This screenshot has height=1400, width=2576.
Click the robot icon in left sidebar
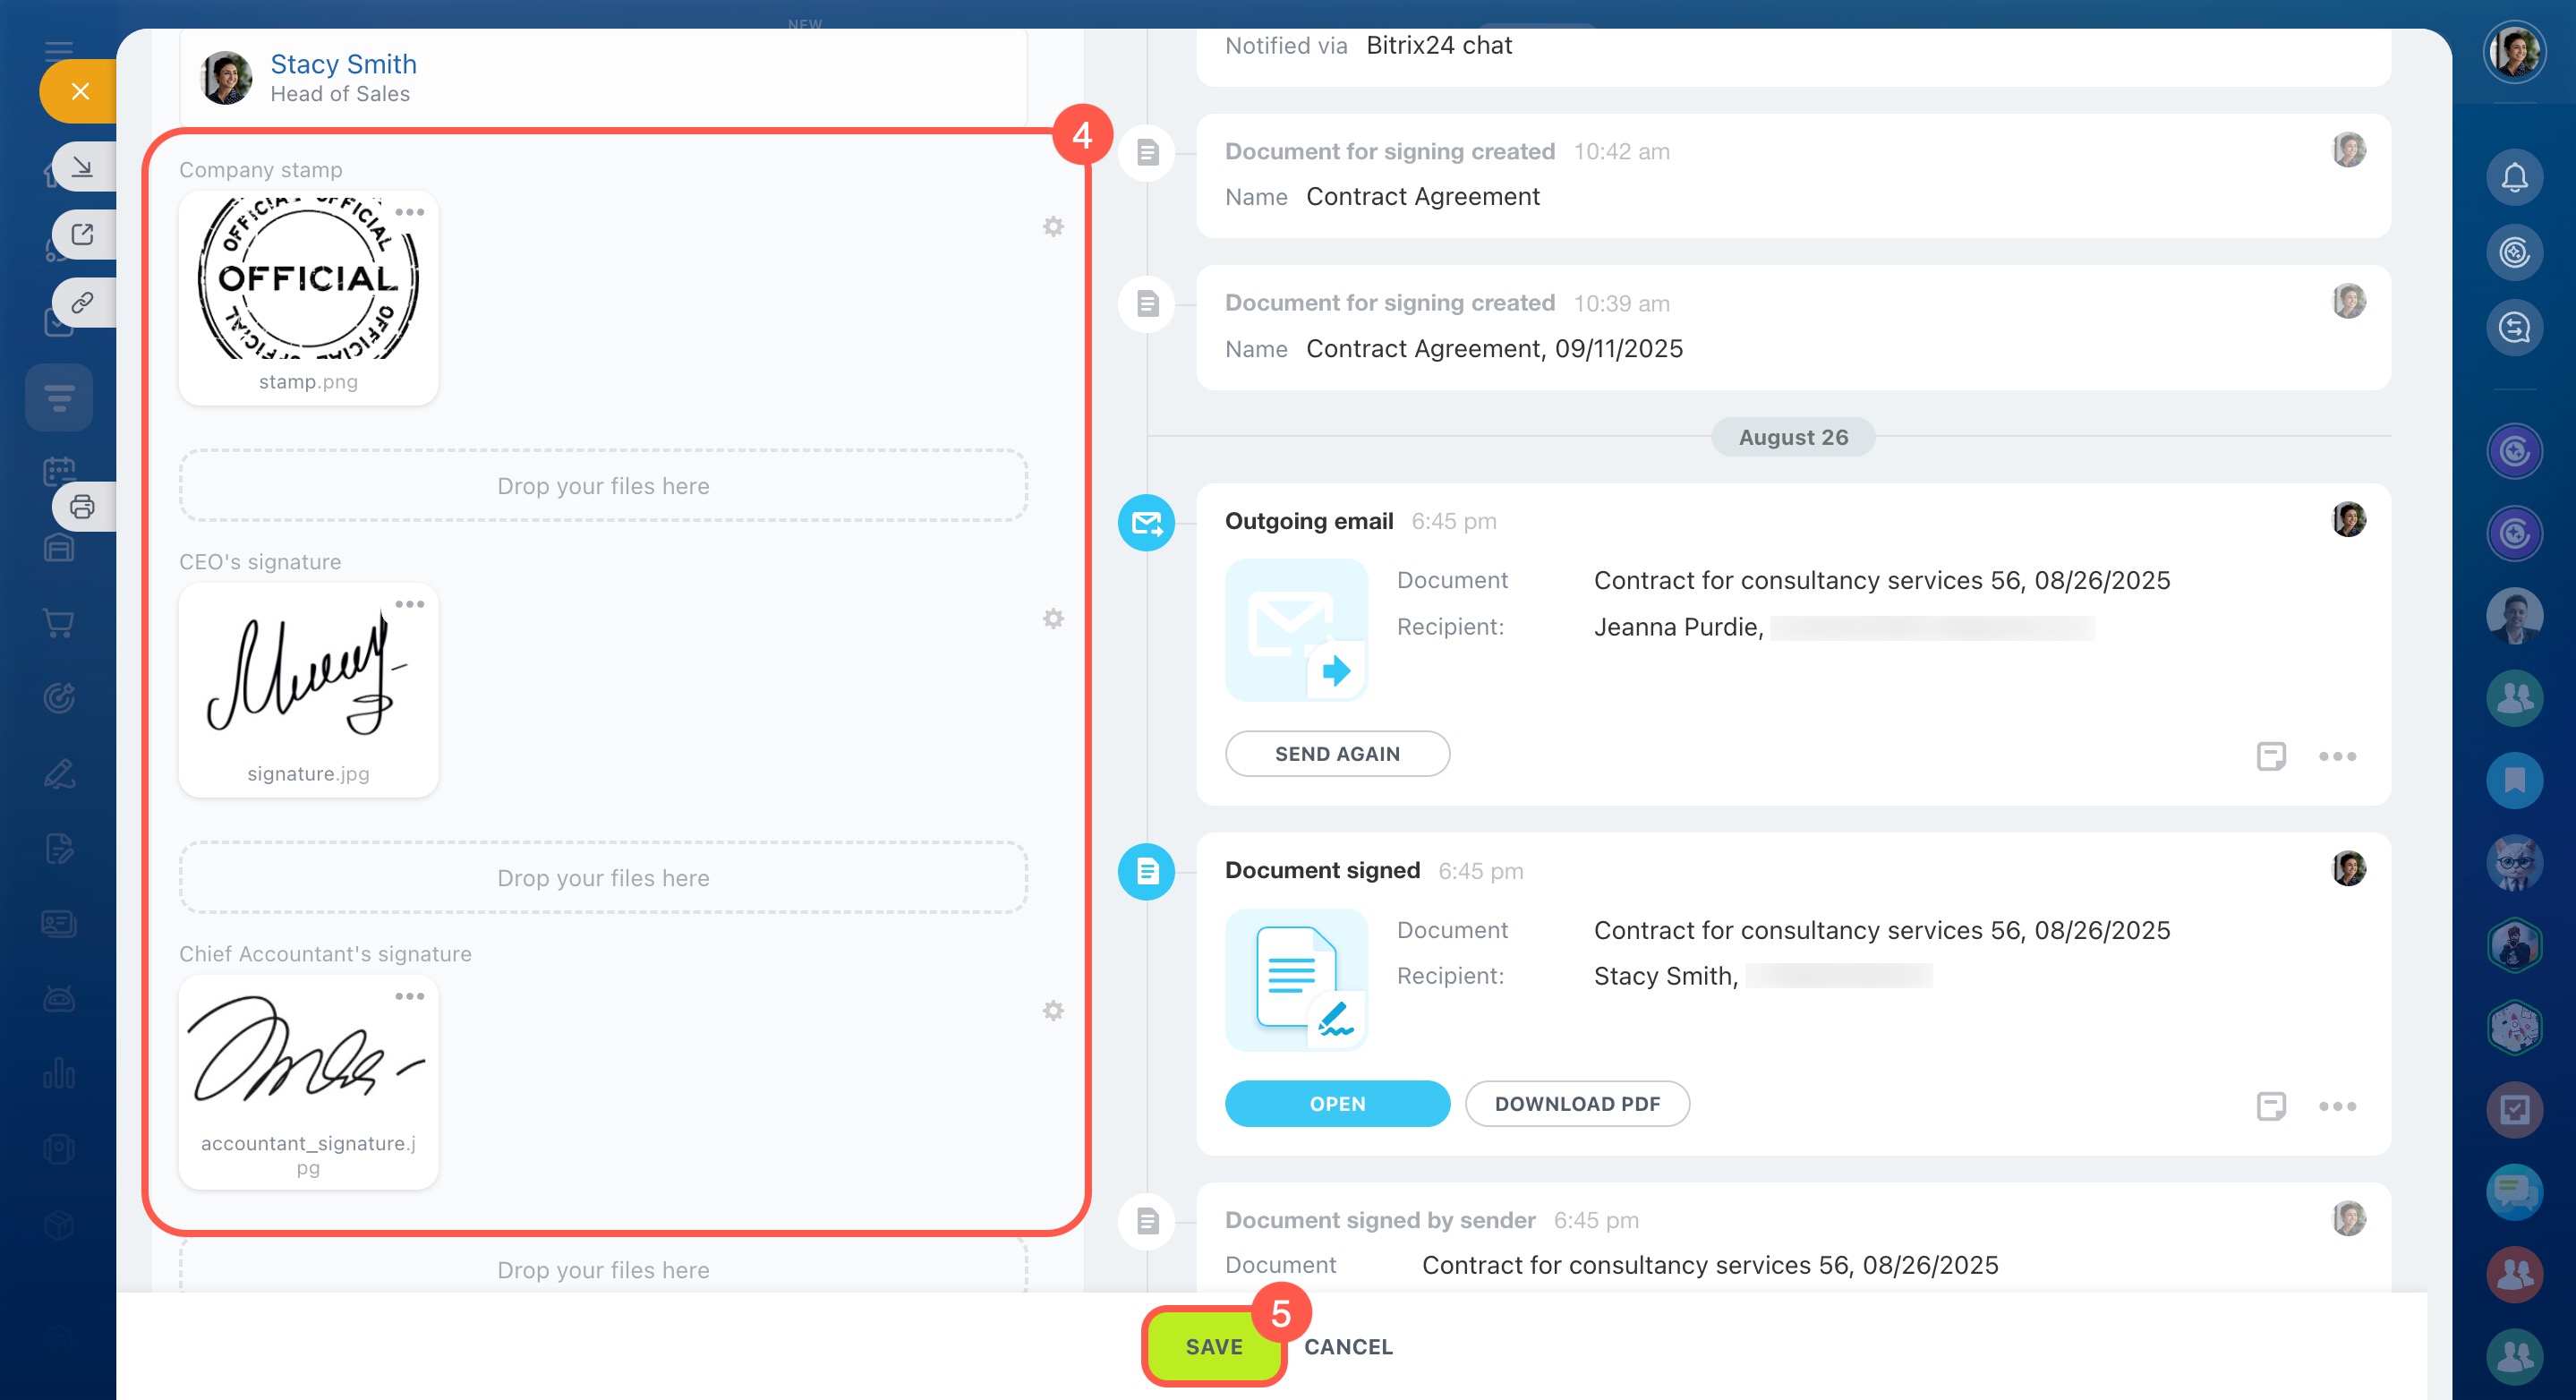59,998
